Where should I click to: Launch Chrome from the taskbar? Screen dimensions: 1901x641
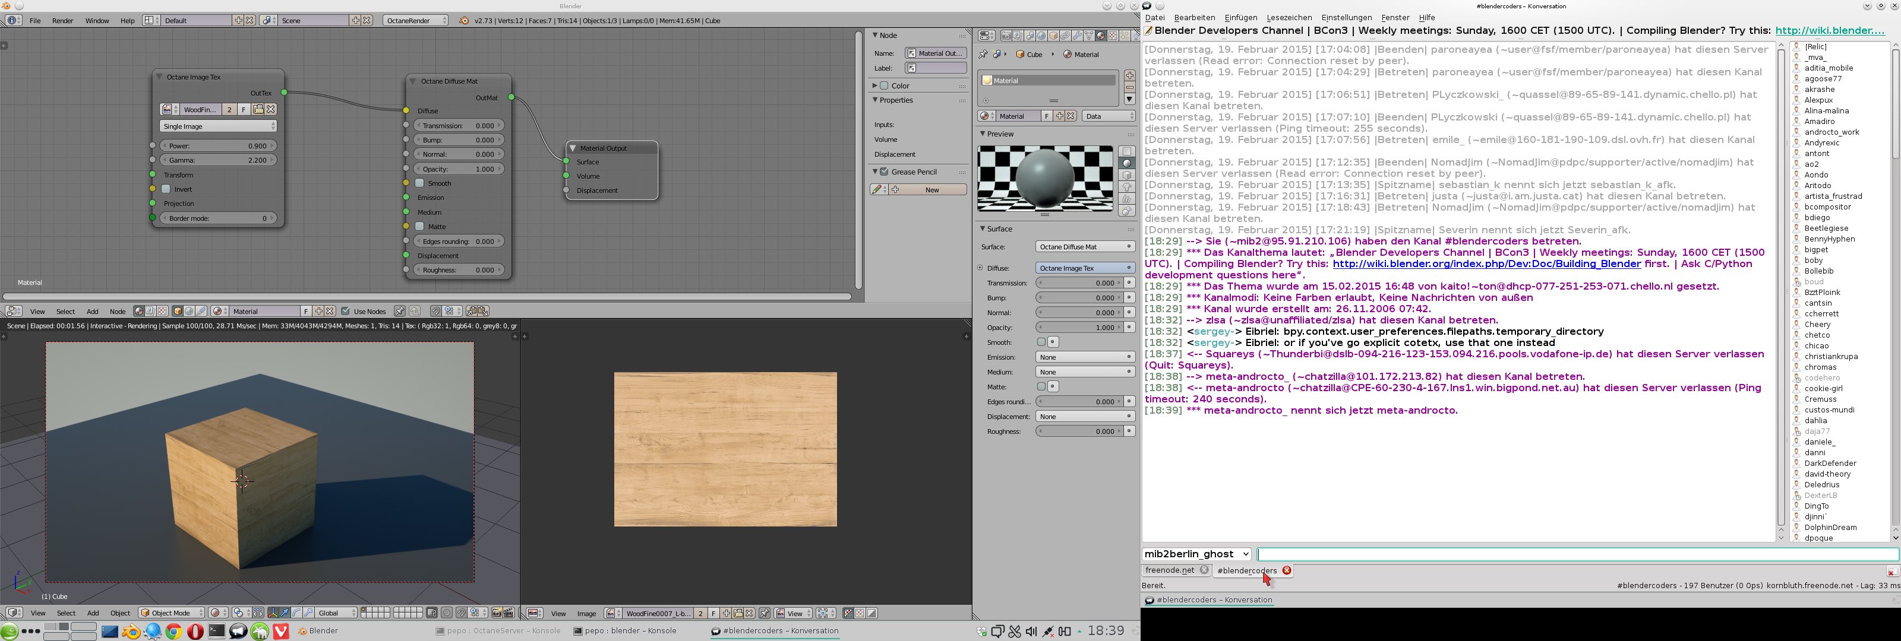coord(173,632)
